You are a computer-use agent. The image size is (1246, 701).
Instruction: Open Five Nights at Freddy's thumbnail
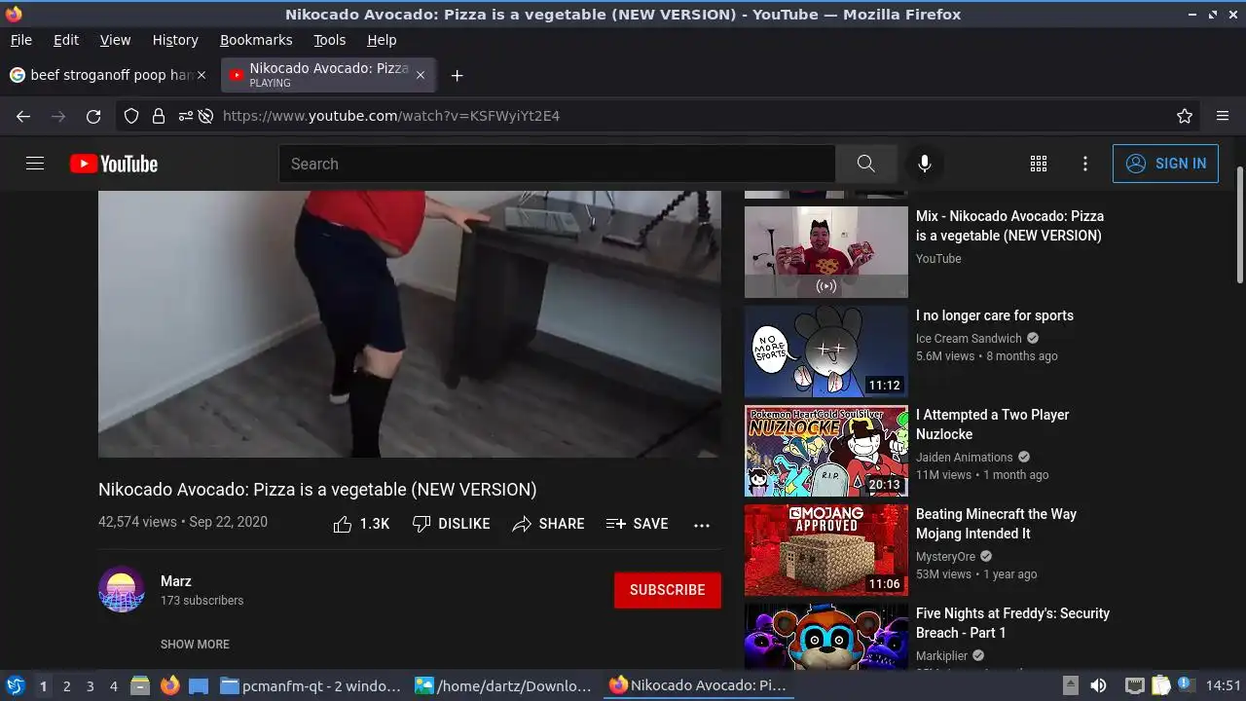tap(825, 637)
